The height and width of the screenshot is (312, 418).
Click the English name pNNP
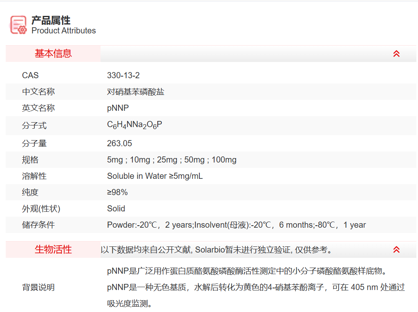(x=116, y=108)
